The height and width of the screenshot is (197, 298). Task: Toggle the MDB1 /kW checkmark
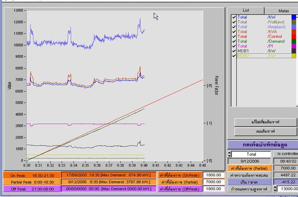(x=234, y=51)
